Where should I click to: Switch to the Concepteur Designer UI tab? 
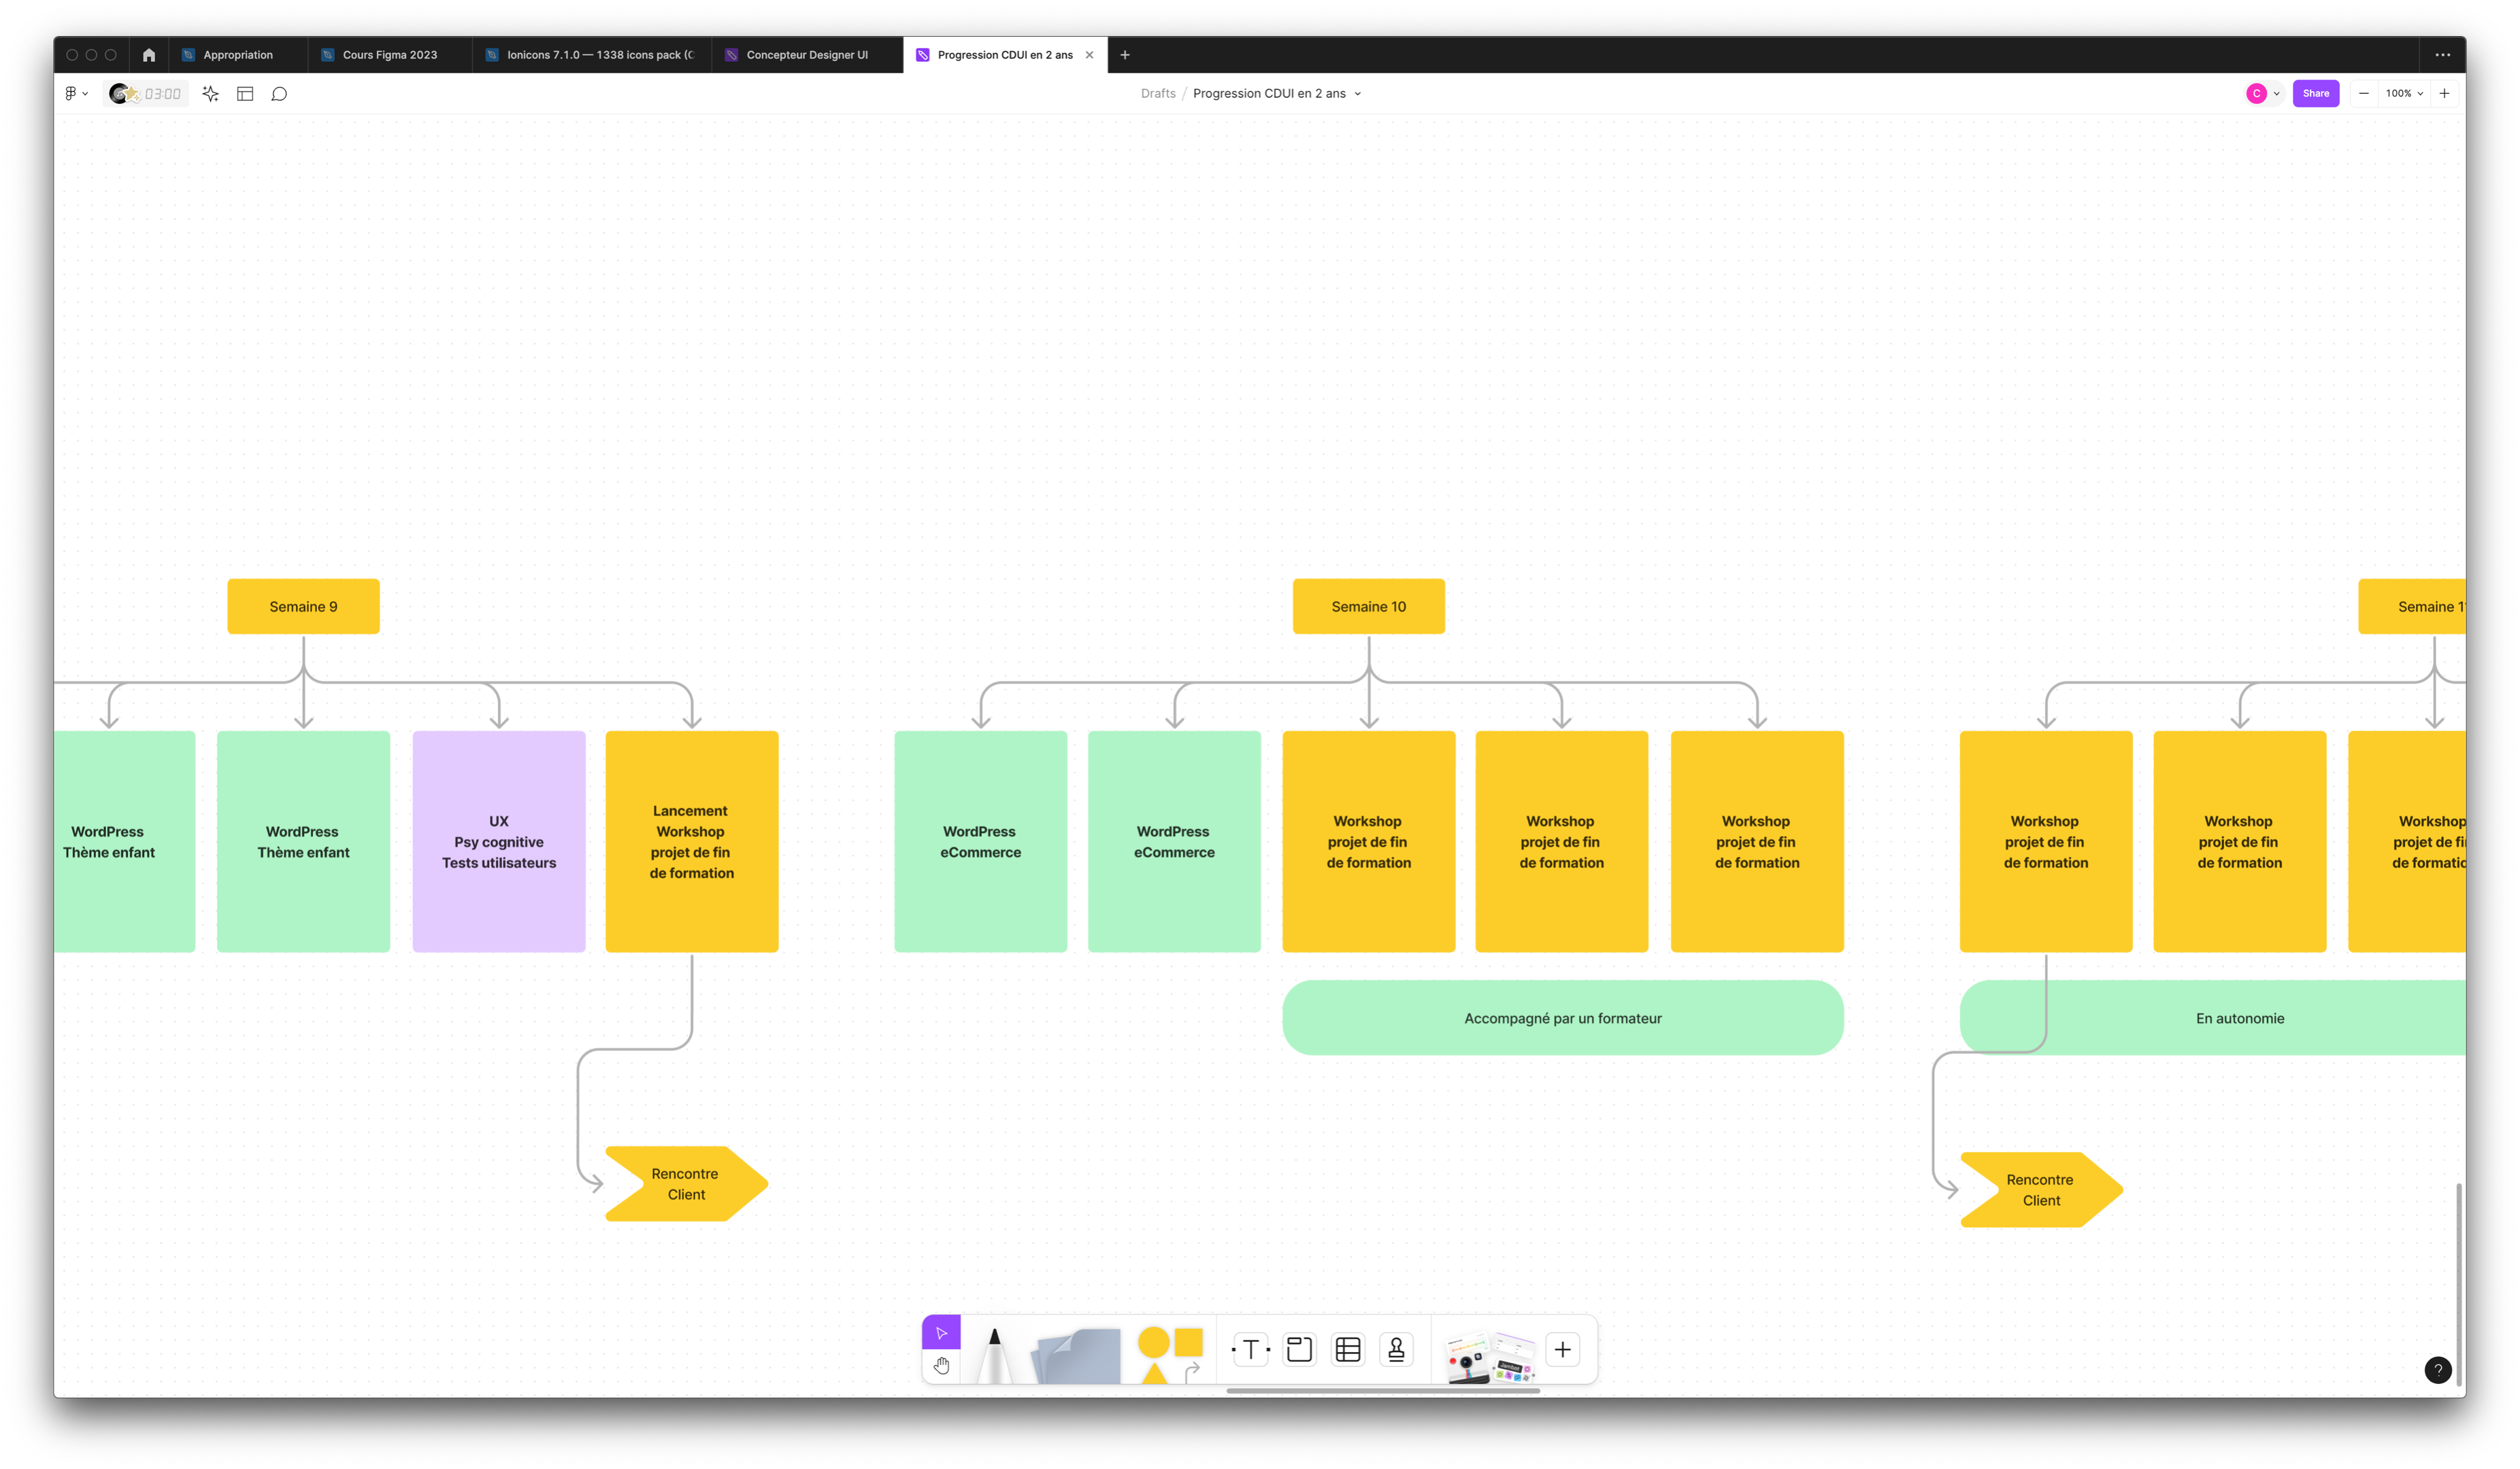pyautogui.click(x=806, y=55)
